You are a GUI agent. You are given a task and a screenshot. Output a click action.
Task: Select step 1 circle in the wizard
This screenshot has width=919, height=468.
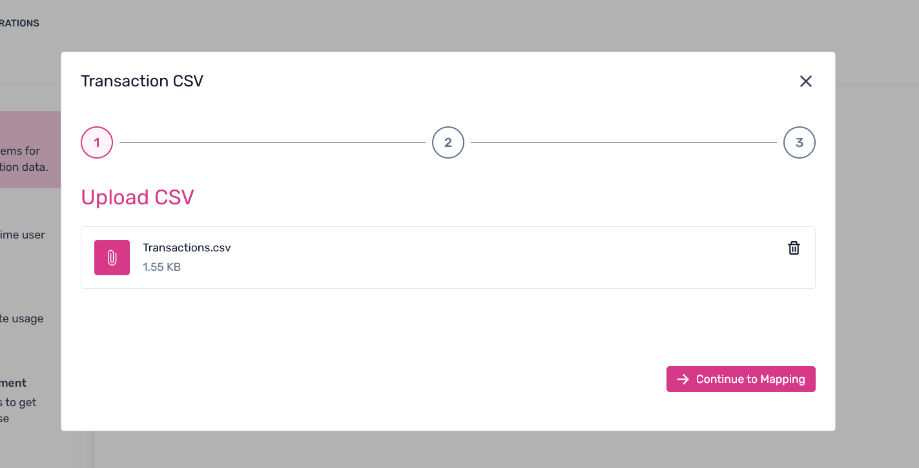[x=97, y=143]
